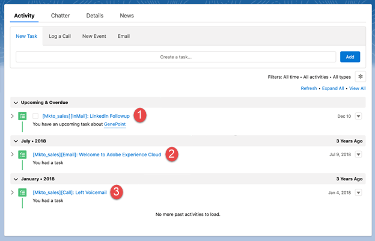
Task: Expand the Left Voicemail task details
Action: pyautogui.click(x=13, y=192)
